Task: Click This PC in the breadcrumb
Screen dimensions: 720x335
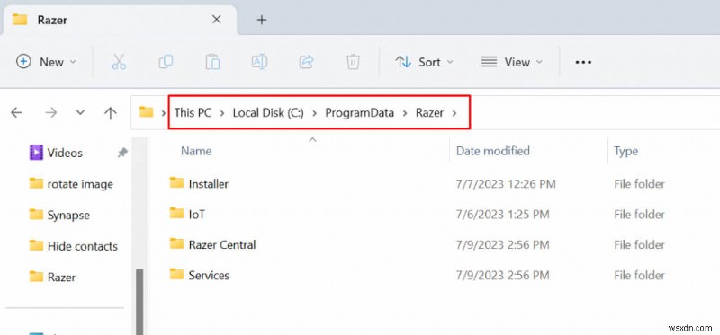Action: coord(193,113)
